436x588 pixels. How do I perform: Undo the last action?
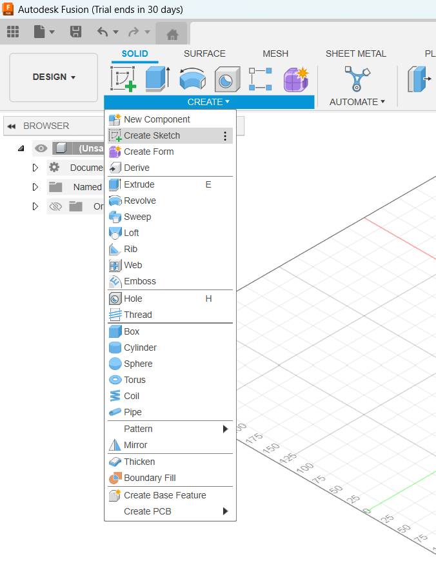point(103,32)
